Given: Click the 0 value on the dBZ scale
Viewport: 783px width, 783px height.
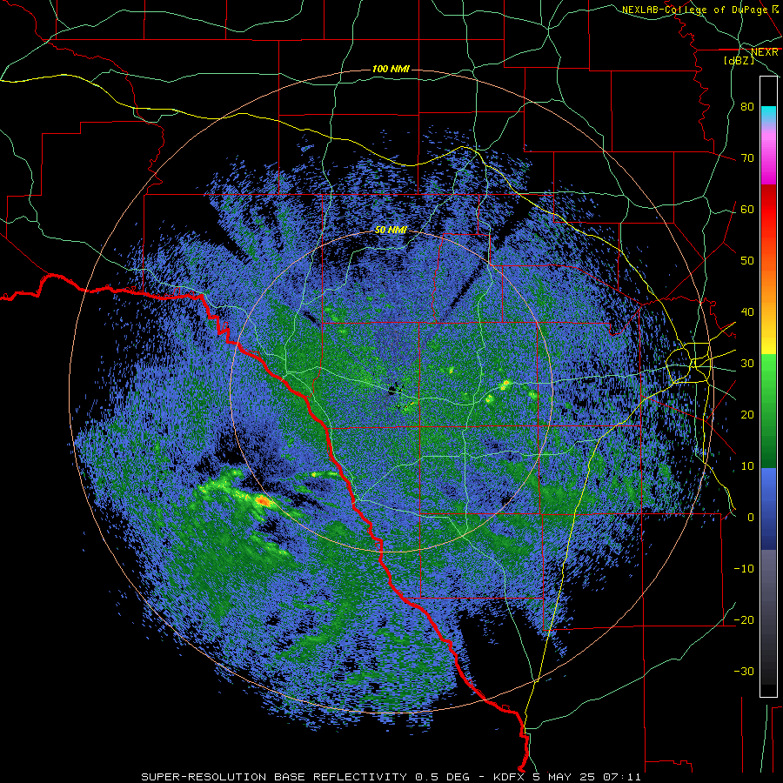Looking at the screenshot, I should coord(751,518).
